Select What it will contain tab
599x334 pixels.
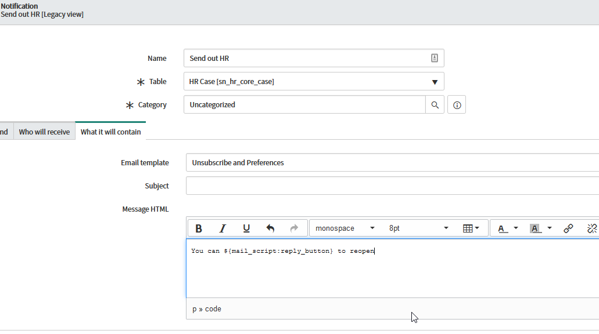point(111,132)
